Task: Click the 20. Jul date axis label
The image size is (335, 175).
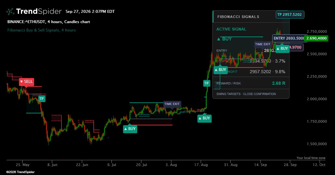Action: tap(141, 165)
